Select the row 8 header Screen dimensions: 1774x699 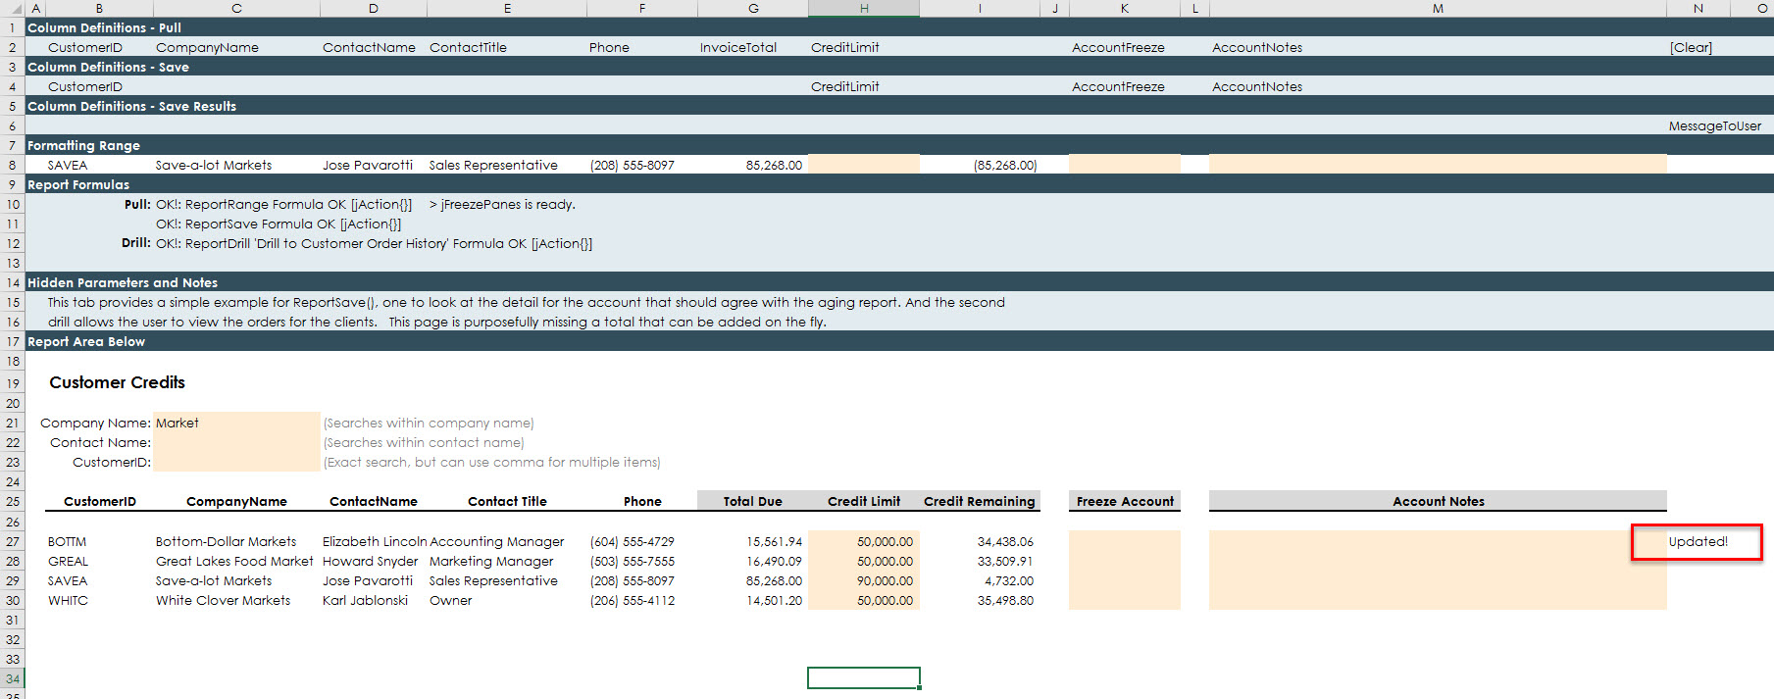click(12, 165)
